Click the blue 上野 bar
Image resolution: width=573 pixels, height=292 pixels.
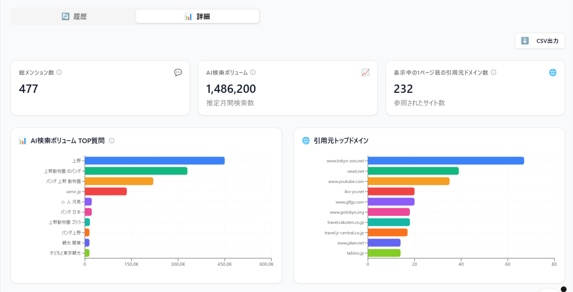tap(155, 161)
